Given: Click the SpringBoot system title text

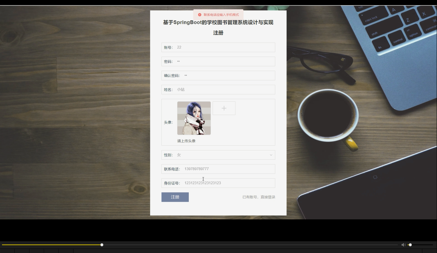Looking at the screenshot, I should click(x=218, y=22).
